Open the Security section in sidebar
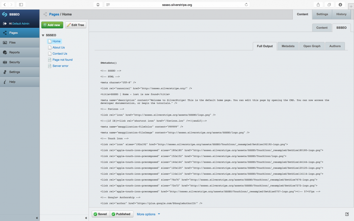This screenshot has height=221, width=354. [20, 62]
